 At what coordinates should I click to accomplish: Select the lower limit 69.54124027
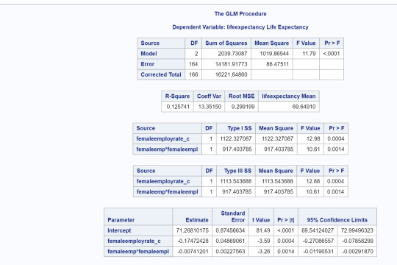(318, 230)
